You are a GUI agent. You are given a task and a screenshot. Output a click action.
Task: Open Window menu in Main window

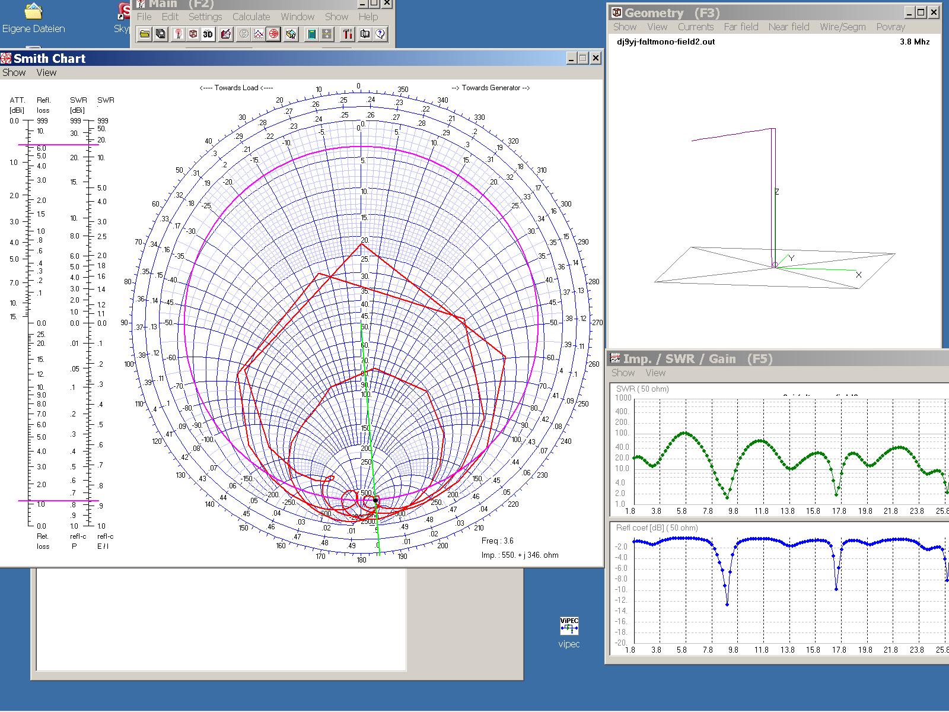297,17
